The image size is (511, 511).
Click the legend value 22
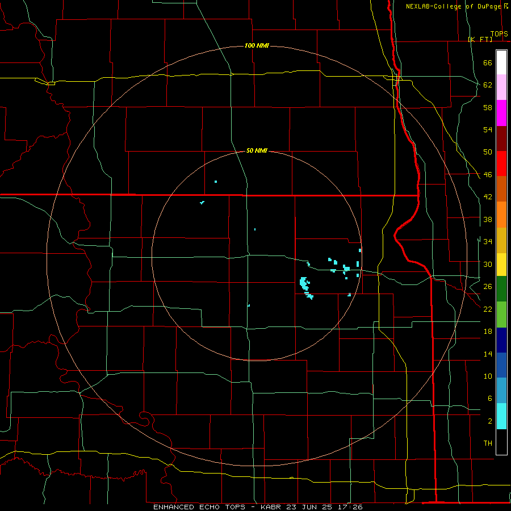(x=488, y=309)
